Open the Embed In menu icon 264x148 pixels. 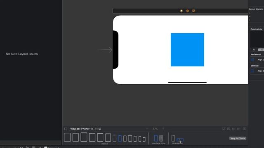click(245, 129)
